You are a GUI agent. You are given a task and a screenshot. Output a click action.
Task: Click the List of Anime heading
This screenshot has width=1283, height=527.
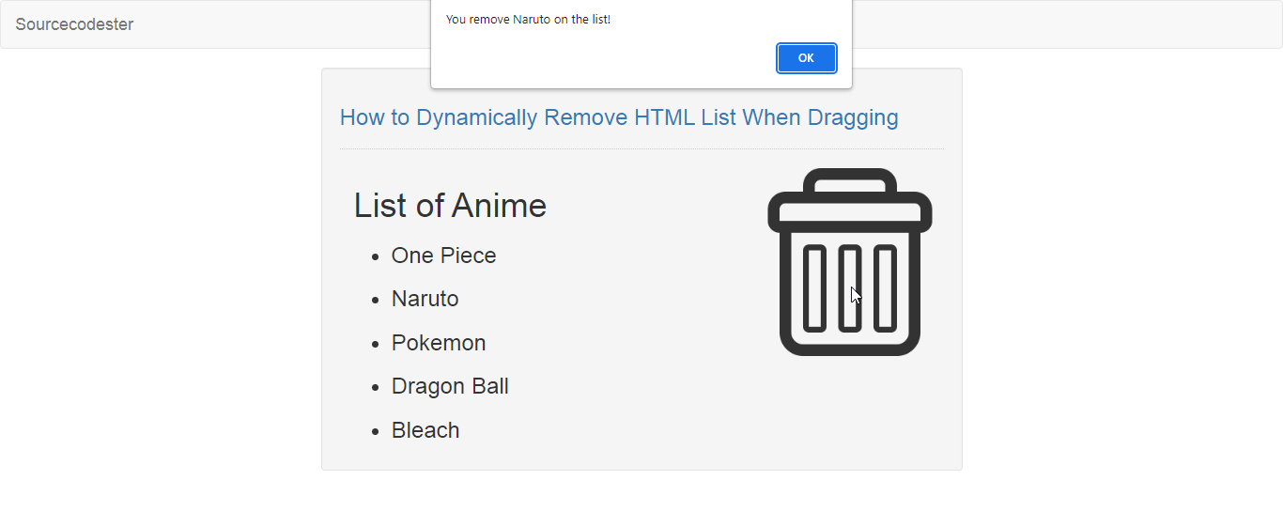point(450,205)
